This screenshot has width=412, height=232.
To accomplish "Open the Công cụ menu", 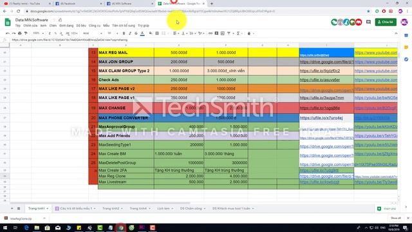I will point(95,26).
